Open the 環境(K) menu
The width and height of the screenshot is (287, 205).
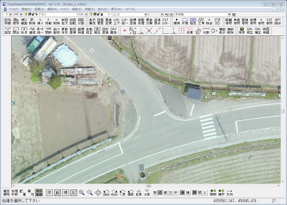[x=26, y=9]
